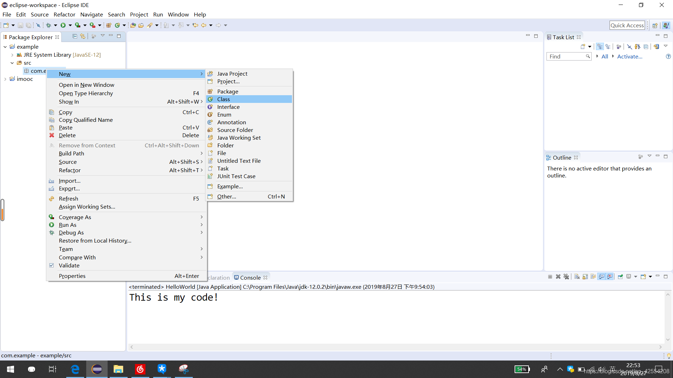Click the Open Console icon
The image size is (673, 378).
(x=643, y=276)
